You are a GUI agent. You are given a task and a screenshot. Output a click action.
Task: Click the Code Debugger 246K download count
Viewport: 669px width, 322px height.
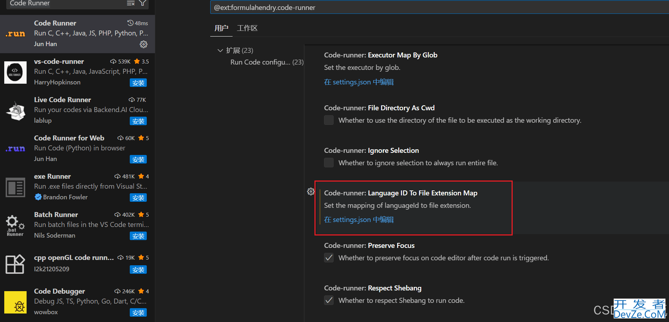point(124,291)
